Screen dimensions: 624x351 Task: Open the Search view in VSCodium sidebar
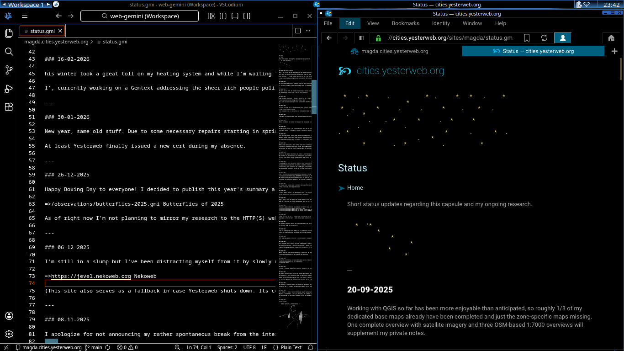9,52
